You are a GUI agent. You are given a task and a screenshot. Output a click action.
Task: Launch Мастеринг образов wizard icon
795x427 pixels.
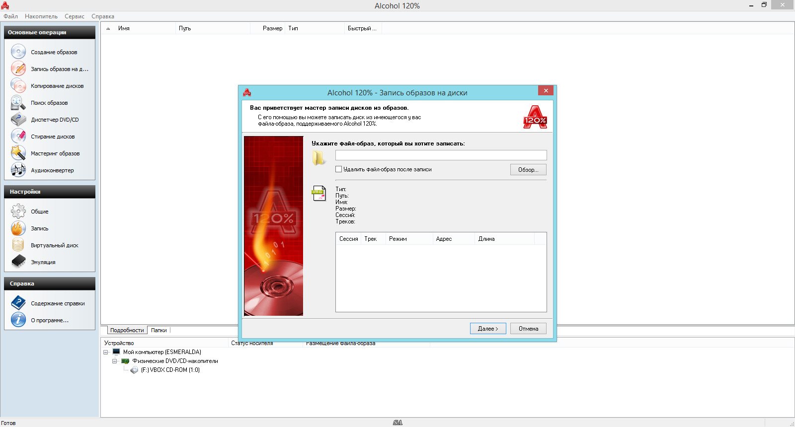point(18,153)
